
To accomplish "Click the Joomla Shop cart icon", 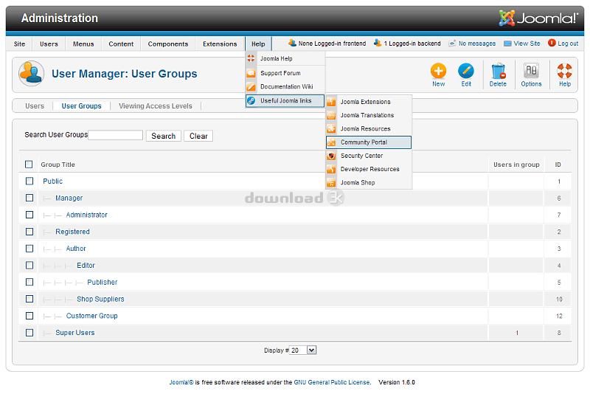I will pos(331,182).
